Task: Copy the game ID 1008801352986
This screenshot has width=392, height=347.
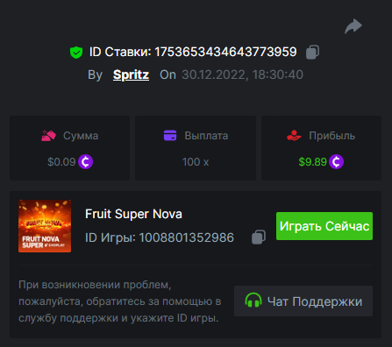Action: point(259,237)
